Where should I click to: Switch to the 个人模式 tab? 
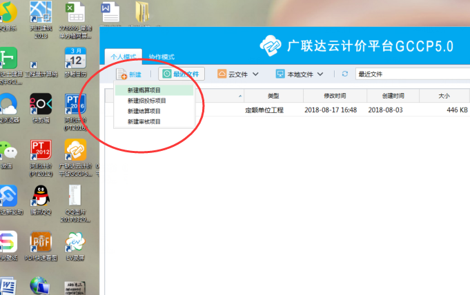pos(124,57)
